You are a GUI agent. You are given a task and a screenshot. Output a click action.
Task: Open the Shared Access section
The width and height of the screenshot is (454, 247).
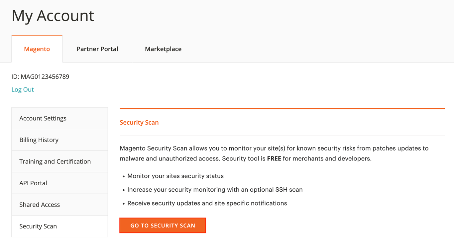(x=40, y=205)
